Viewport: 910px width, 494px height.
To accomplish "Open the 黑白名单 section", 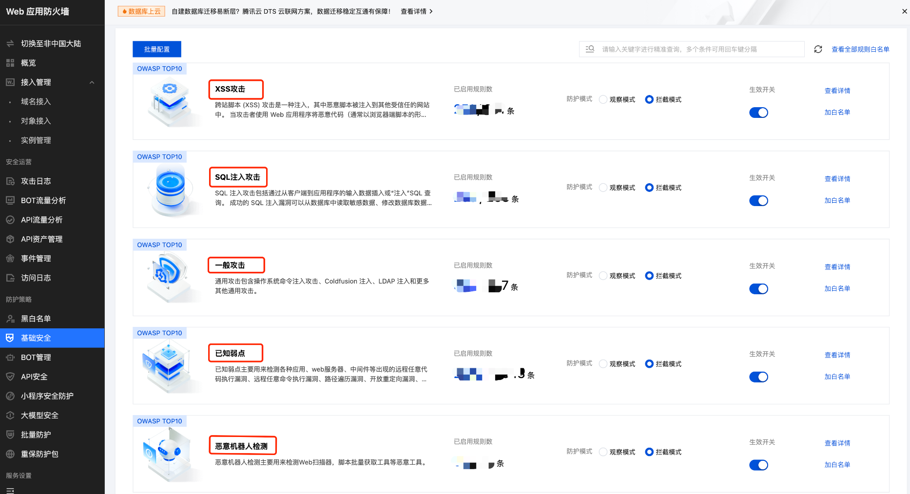I will [x=35, y=318].
